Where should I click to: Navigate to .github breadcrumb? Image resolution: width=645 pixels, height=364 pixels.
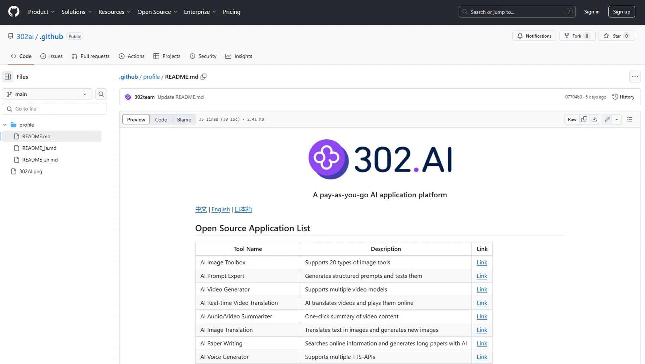point(129,77)
